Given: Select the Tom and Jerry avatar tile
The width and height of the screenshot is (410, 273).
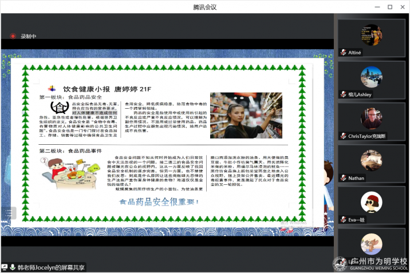Looking at the screenshot, I should pyautogui.click(x=371, y=245).
